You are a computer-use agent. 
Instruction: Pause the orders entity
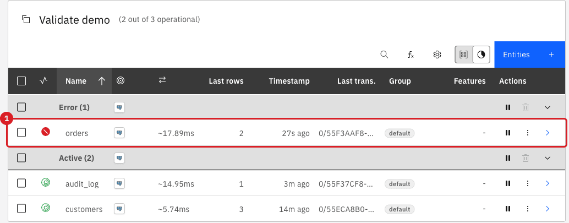click(508, 133)
